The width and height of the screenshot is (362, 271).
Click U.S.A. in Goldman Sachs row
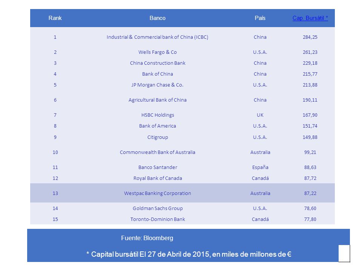[260, 208]
